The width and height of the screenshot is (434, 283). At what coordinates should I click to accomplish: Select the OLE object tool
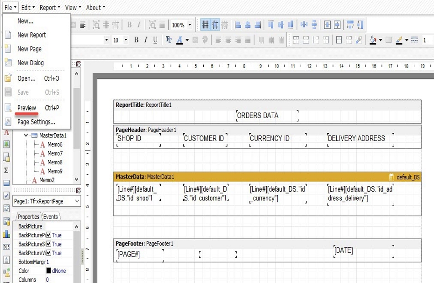(6, 247)
